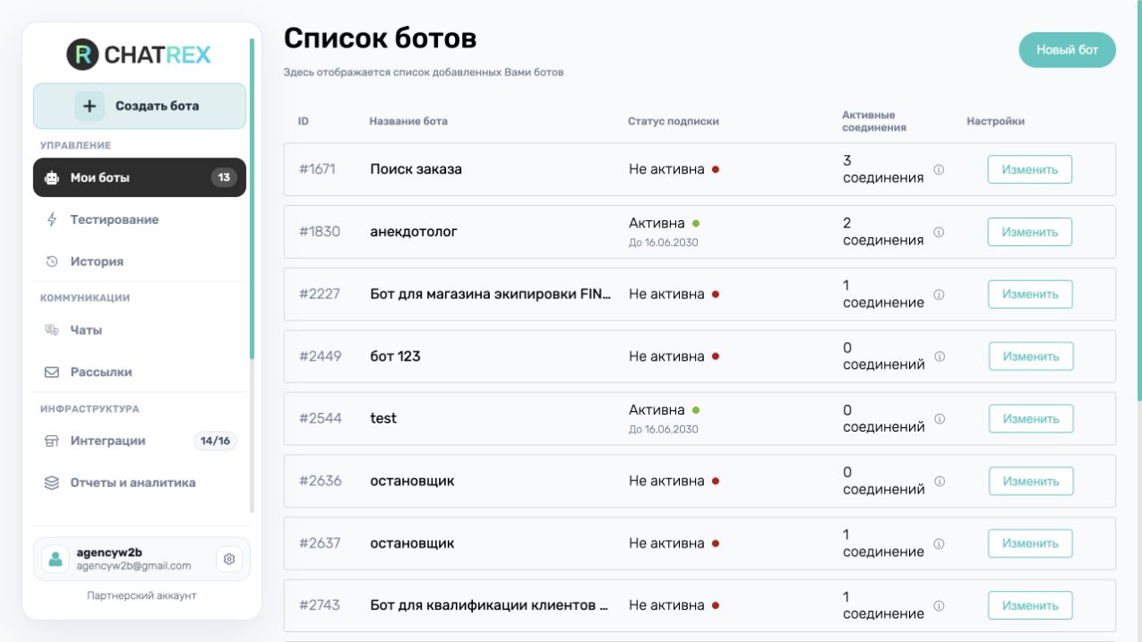This screenshot has width=1142, height=642.
Task: Click the 13 badge on Мои боты
Action: pyautogui.click(x=224, y=177)
